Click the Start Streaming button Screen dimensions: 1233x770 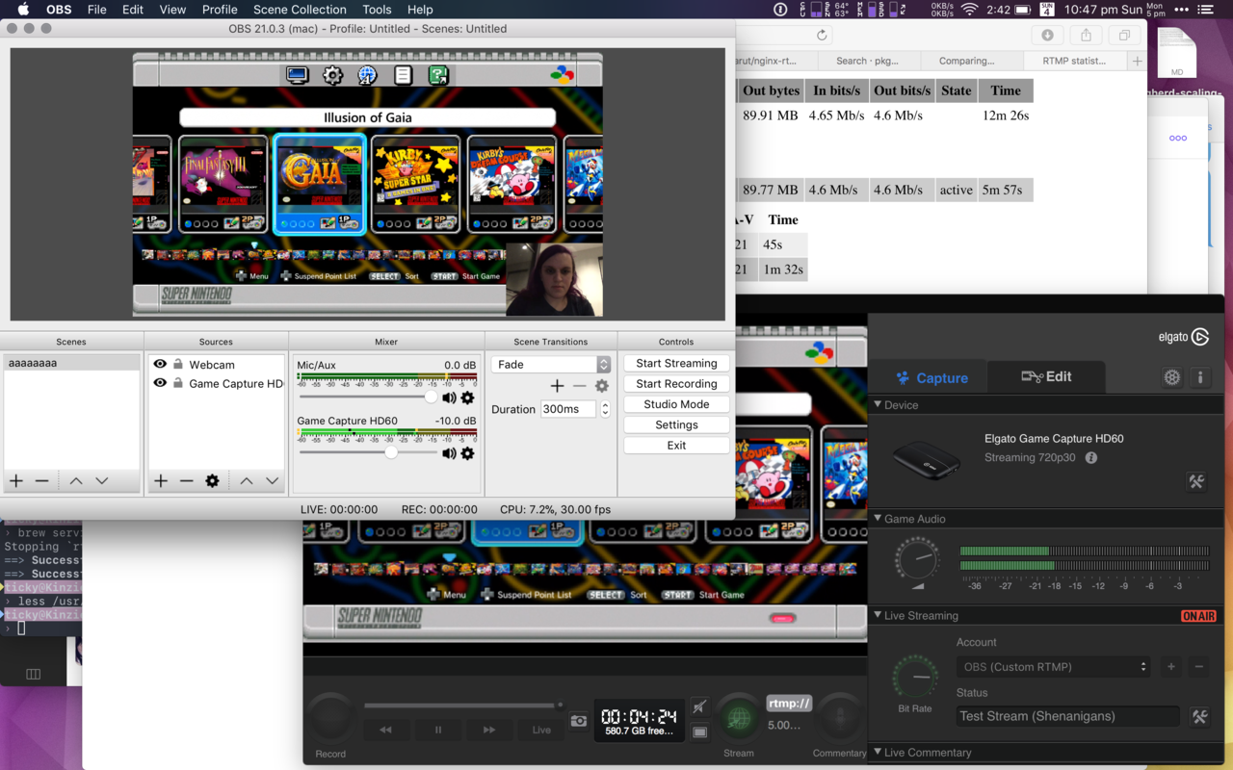click(676, 363)
